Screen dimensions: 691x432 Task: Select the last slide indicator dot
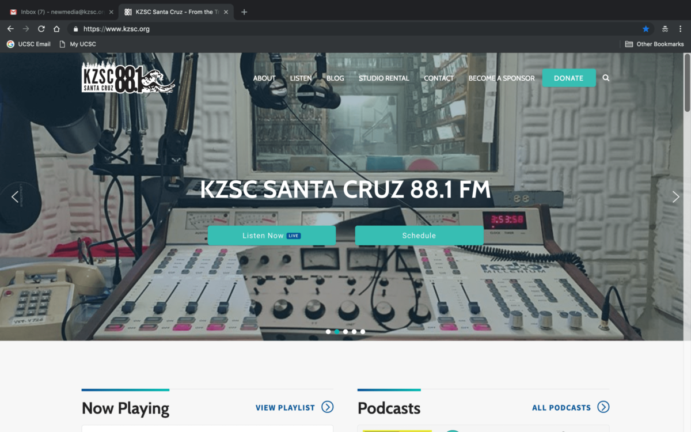click(x=363, y=332)
